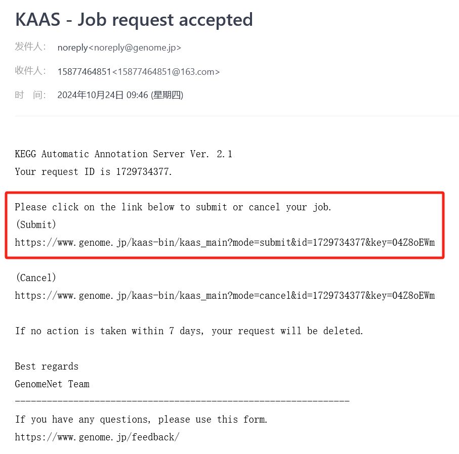Screen dimensions: 459x454
Task: Click the 发件人 sender label
Action: coord(30,47)
